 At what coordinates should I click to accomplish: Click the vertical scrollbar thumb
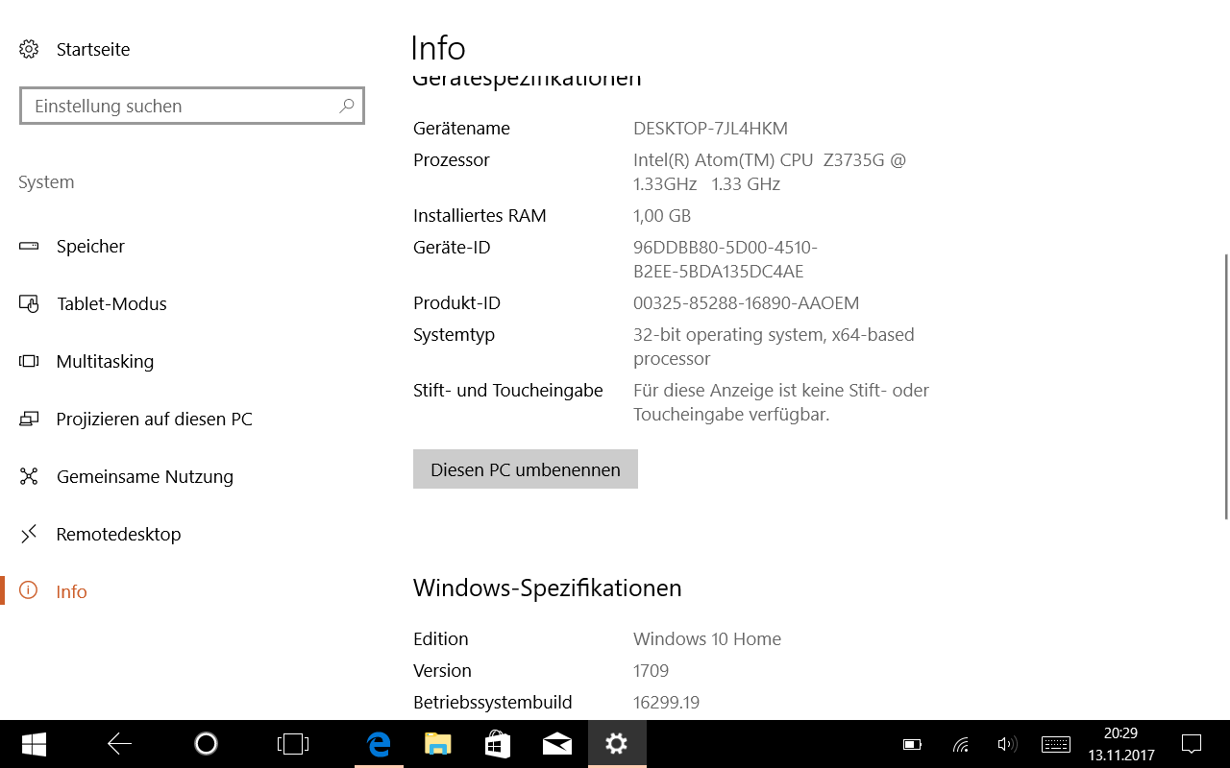click(1225, 386)
